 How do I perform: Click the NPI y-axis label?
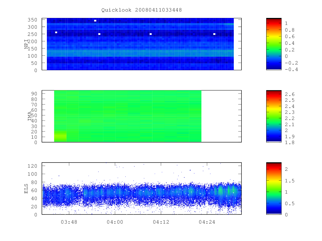(26, 44)
